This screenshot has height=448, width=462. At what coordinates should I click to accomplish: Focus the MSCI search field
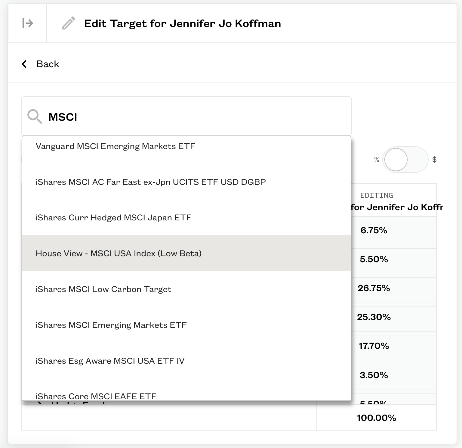[186, 117]
